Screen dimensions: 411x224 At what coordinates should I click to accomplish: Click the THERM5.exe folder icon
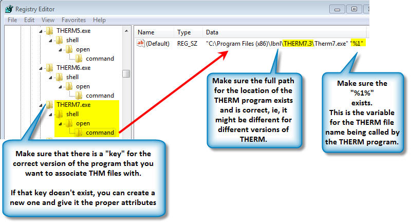coord(49,31)
